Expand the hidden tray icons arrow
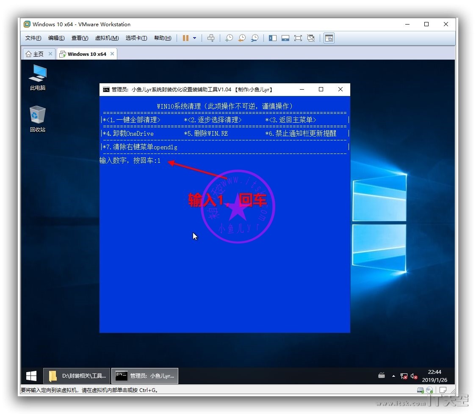476x414 pixels. [x=393, y=376]
